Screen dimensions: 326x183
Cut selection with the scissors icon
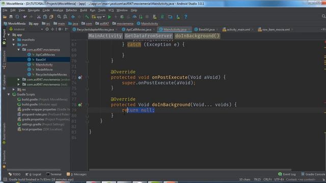[39, 17]
